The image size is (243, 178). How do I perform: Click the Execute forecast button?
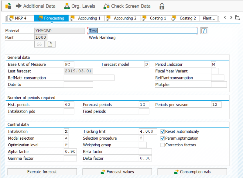click(42, 172)
